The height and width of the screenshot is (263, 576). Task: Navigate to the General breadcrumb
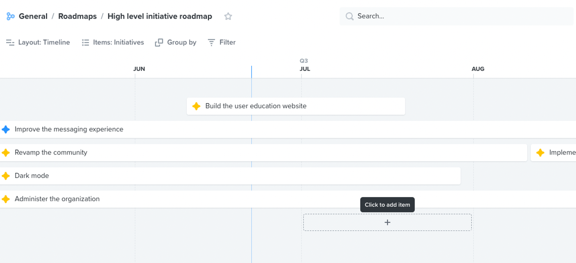click(33, 16)
